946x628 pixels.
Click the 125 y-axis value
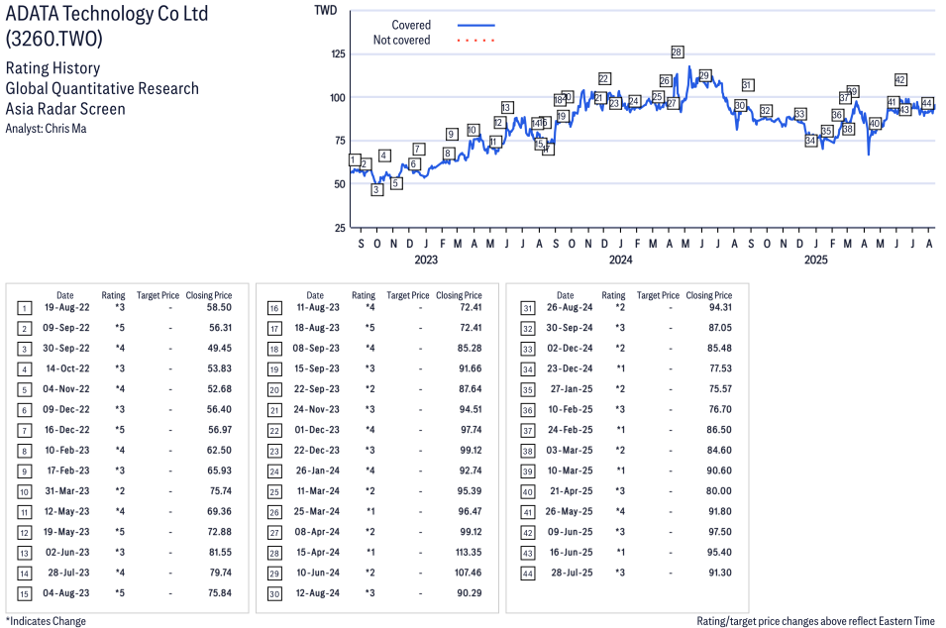pyautogui.click(x=338, y=53)
